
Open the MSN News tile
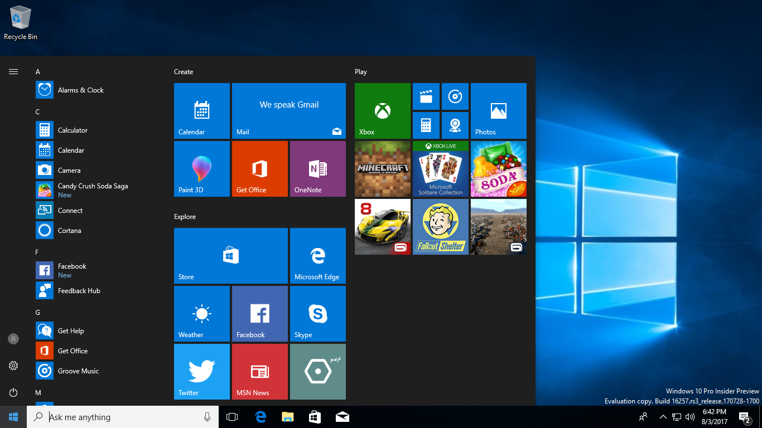click(x=260, y=372)
